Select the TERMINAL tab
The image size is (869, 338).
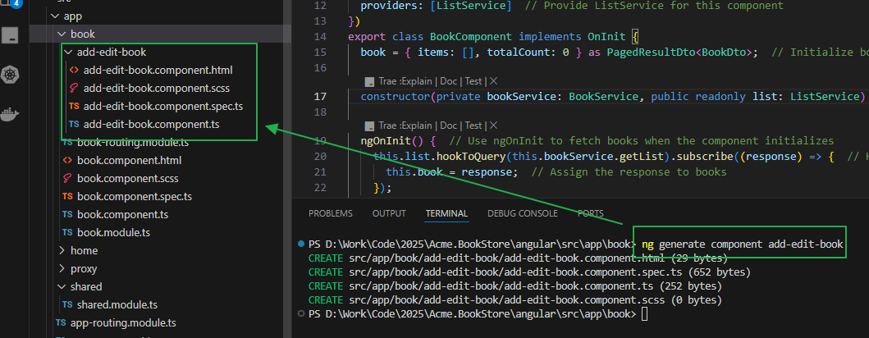pos(446,213)
